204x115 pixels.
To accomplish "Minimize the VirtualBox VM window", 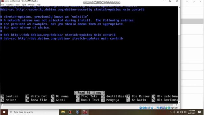I will click(164, 1).
